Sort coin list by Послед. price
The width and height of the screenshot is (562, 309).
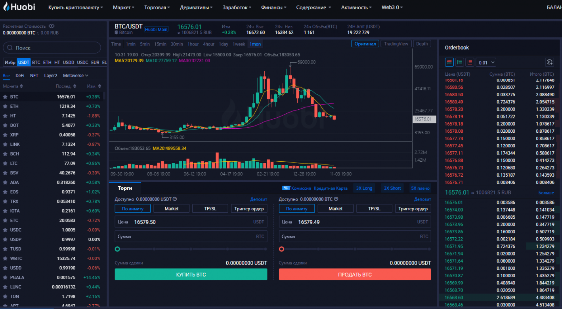66,86
